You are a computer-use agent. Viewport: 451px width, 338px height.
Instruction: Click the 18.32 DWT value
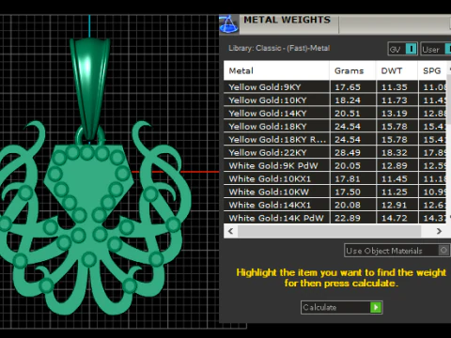tap(395, 153)
